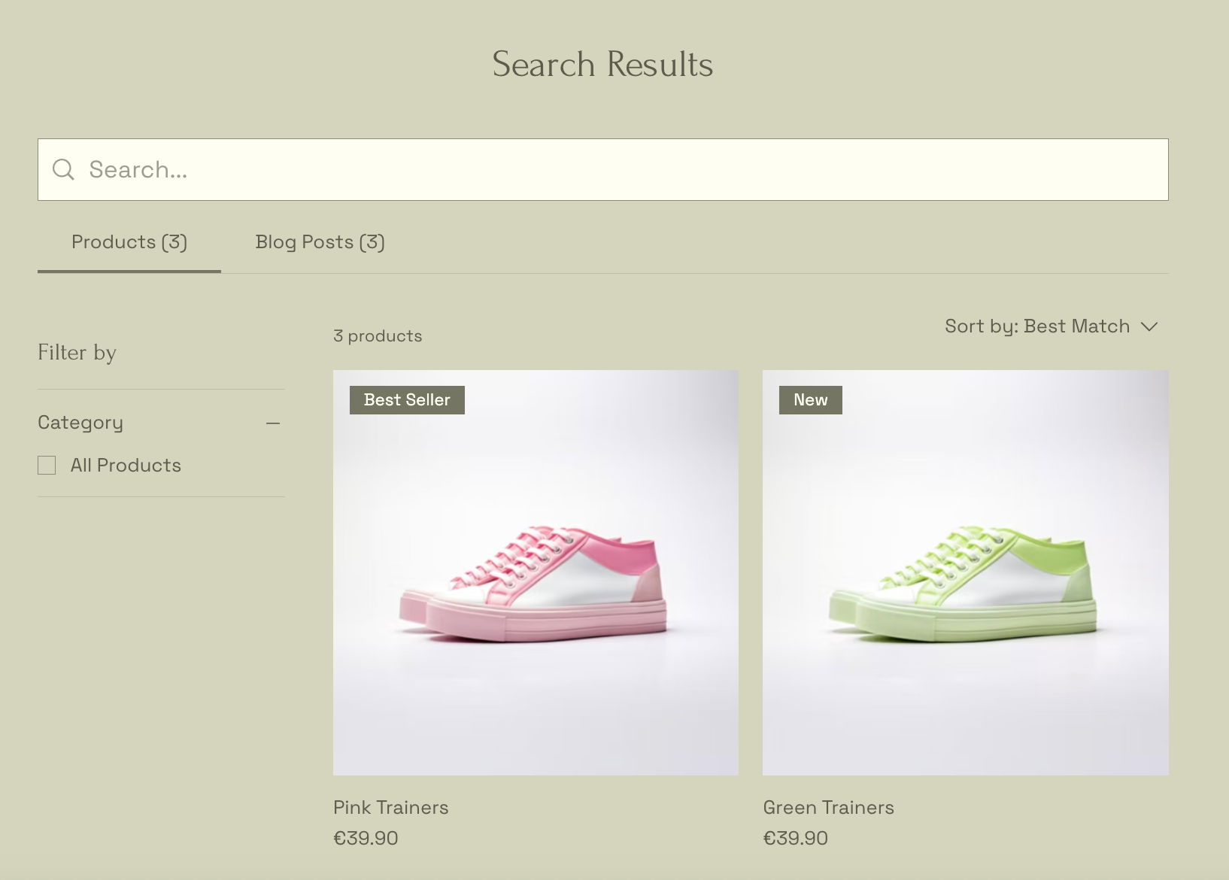Open the Pink Trainers product title link
Viewport: 1229px width, 880px height.
point(390,807)
